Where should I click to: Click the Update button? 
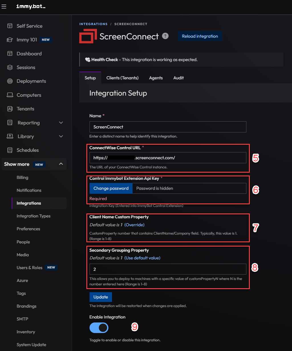(x=101, y=297)
